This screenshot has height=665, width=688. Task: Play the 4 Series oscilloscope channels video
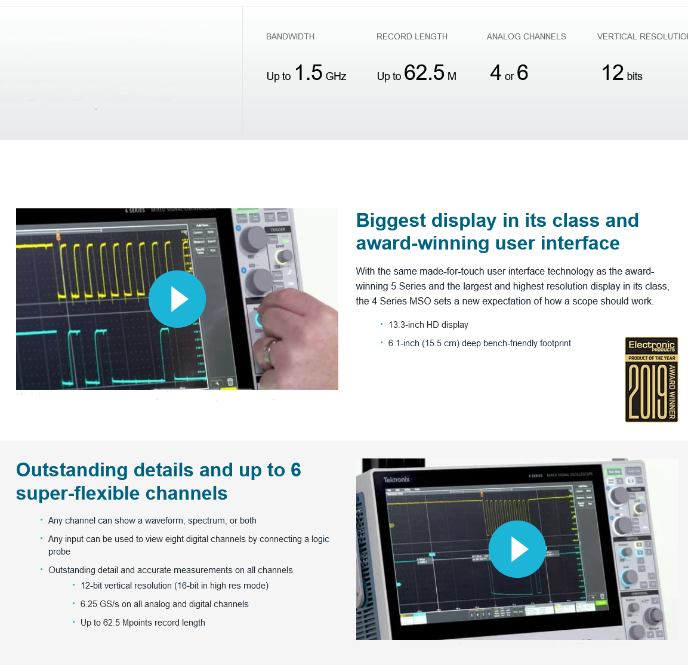click(x=517, y=549)
